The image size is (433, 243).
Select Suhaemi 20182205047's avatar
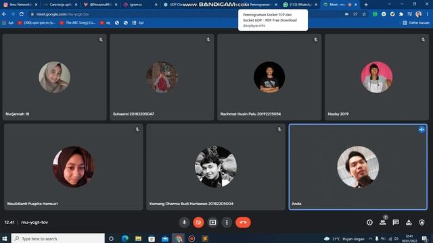click(162, 77)
